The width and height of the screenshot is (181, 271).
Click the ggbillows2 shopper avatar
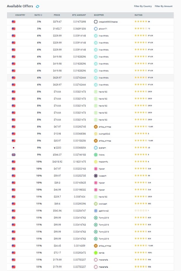pos(95,211)
